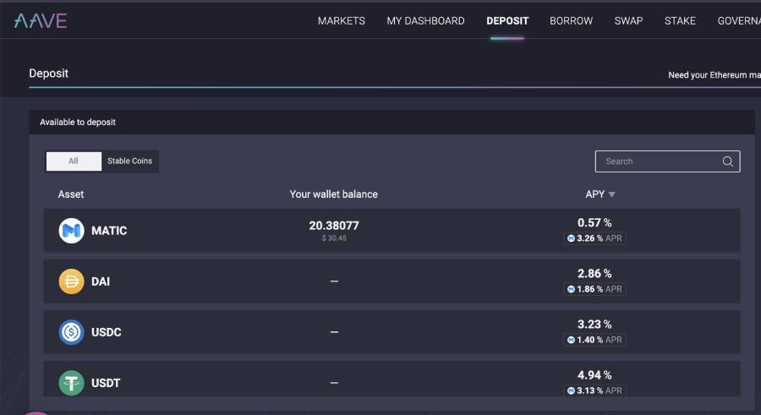Open the Swap page
Screen dimensions: 761x415
628,21
